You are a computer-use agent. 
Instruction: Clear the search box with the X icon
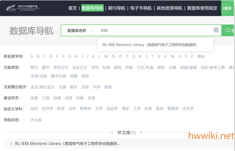click(x=216, y=30)
